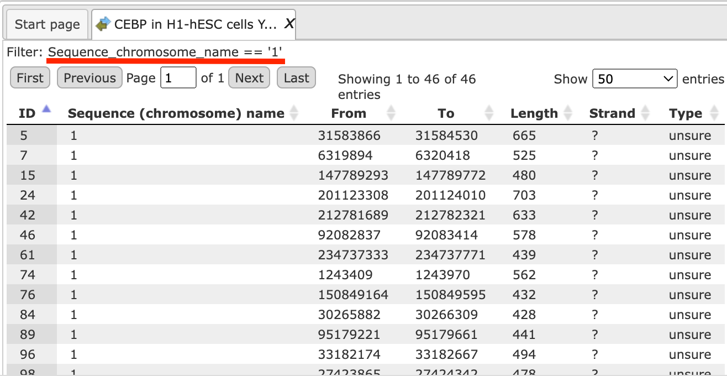The image size is (727, 376).
Task: Click the track icon on CEBP tab
Action: 103,24
